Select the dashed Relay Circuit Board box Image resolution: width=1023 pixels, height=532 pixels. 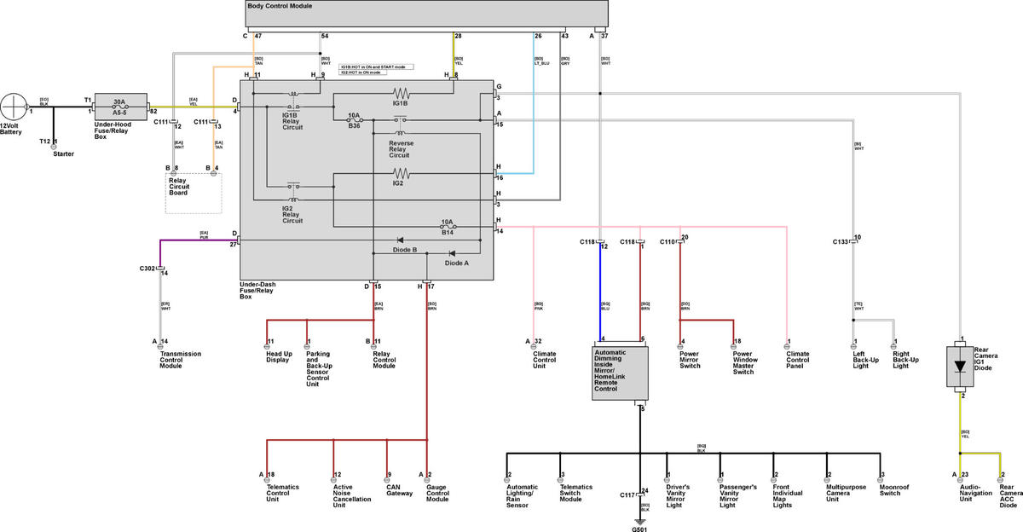point(194,193)
